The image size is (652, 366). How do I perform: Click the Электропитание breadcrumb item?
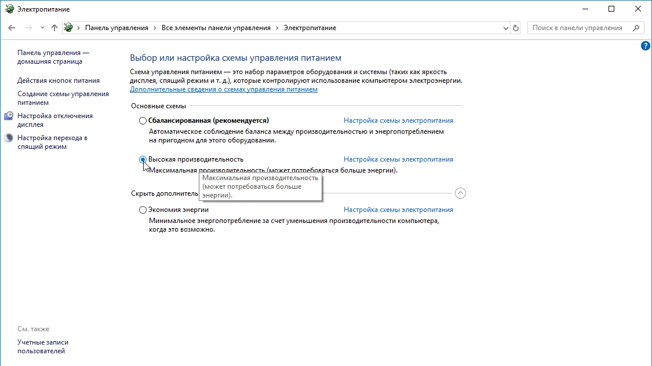310,28
